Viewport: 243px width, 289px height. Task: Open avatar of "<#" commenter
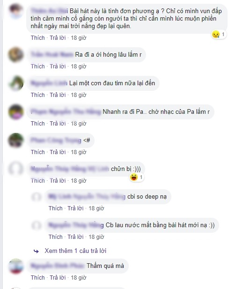coord(16,141)
